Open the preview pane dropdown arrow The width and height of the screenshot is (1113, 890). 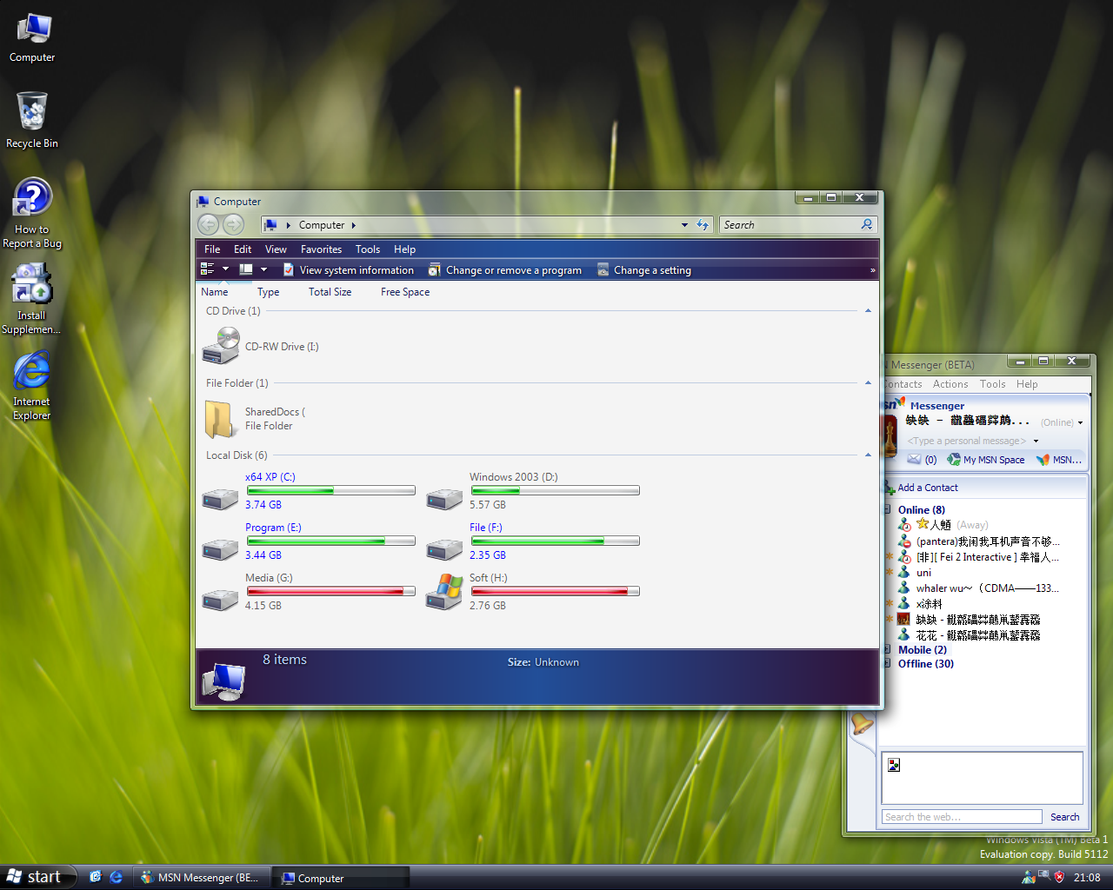263,269
